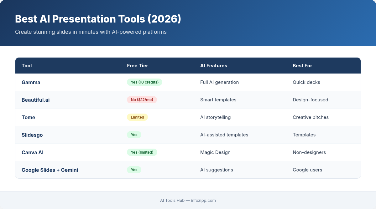Open the Gamma tool entry
Viewport: 376px width, 209px height.
(x=31, y=82)
